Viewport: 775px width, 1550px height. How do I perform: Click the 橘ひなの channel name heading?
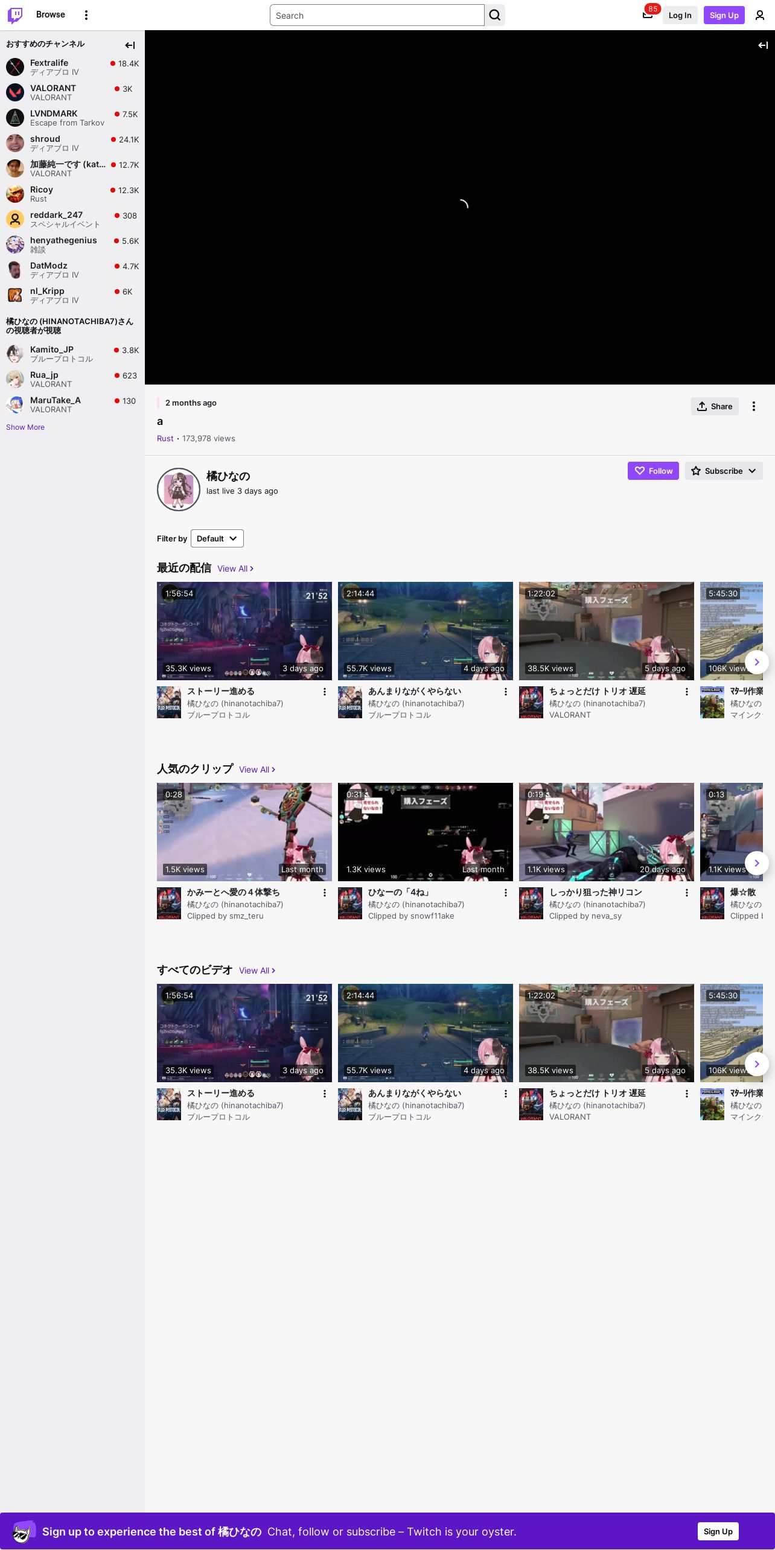tap(228, 476)
